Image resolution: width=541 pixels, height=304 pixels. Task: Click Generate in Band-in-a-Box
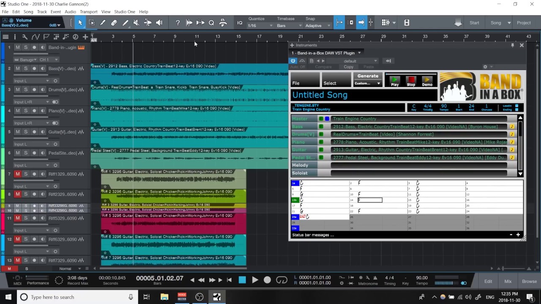click(x=368, y=76)
